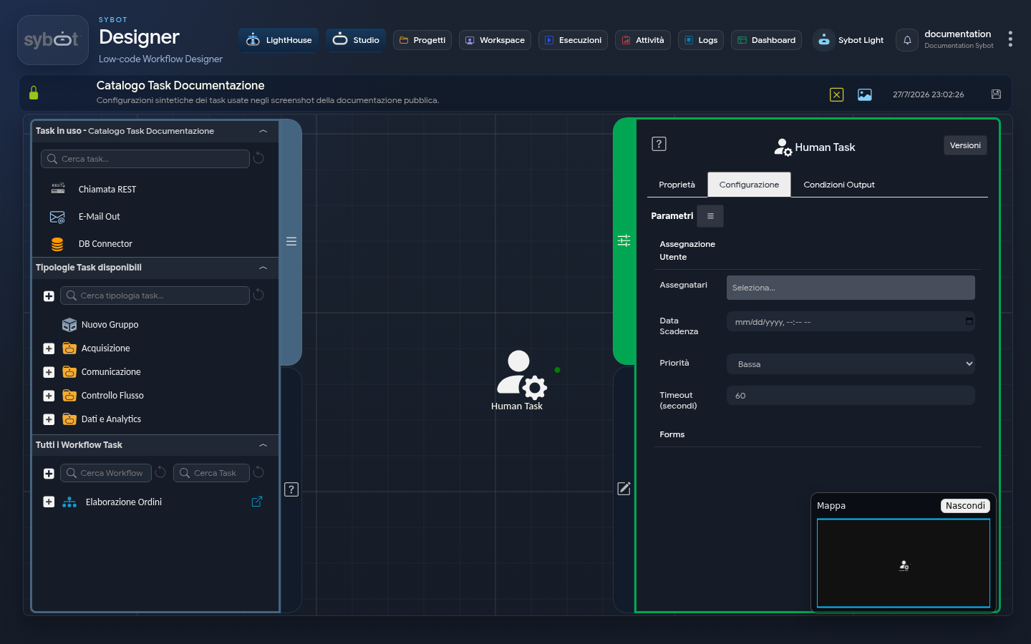Hide the map with Nascondi
Screen dimensions: 1031x644
click(x=965, y=506)
